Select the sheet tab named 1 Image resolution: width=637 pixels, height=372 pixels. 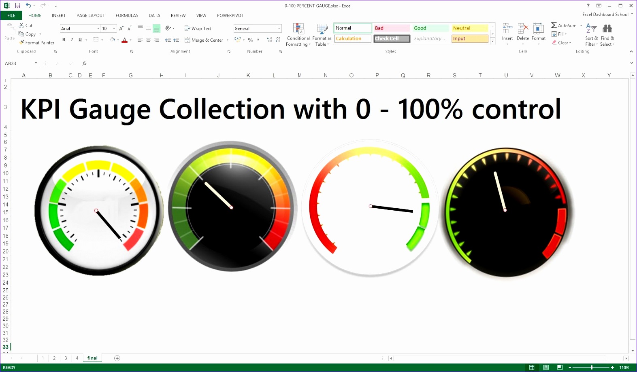(43, 358)
